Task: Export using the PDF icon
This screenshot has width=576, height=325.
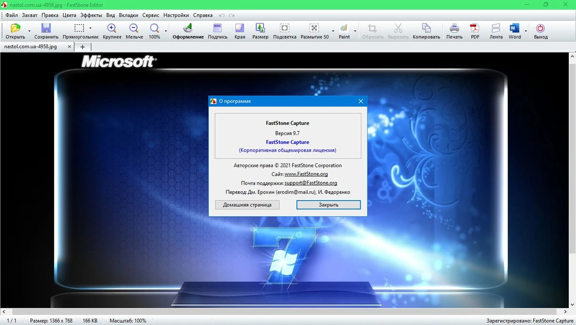Action: tap(475, 28)
